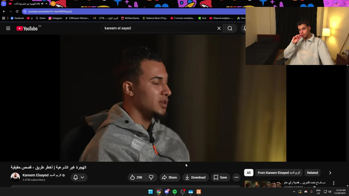Open the MrGlassGames bookmark
Viewport: 349px width, 196px height.
(x=130, y=18)
